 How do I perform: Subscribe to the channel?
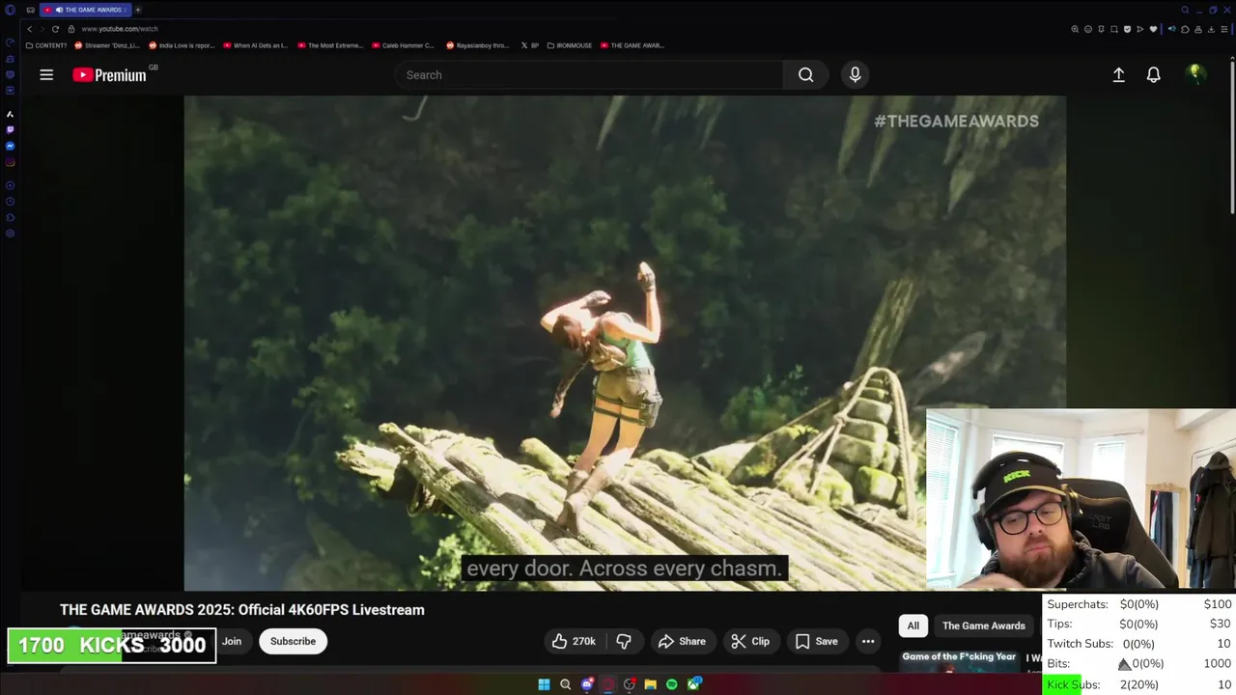coord(293,641)
